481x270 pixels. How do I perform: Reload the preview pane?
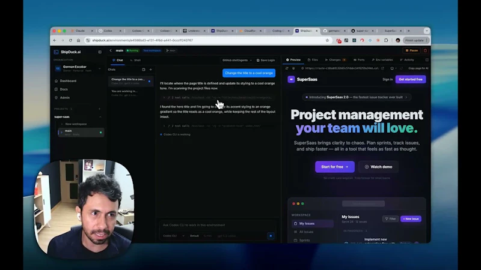(287, 68)
